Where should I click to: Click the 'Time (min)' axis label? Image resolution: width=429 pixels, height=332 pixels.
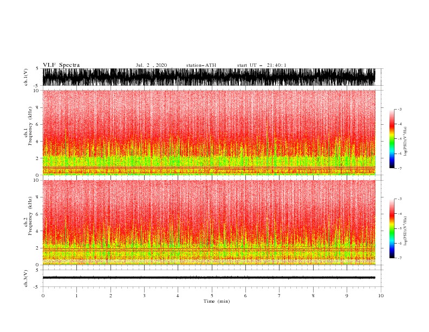pos(217,301)
